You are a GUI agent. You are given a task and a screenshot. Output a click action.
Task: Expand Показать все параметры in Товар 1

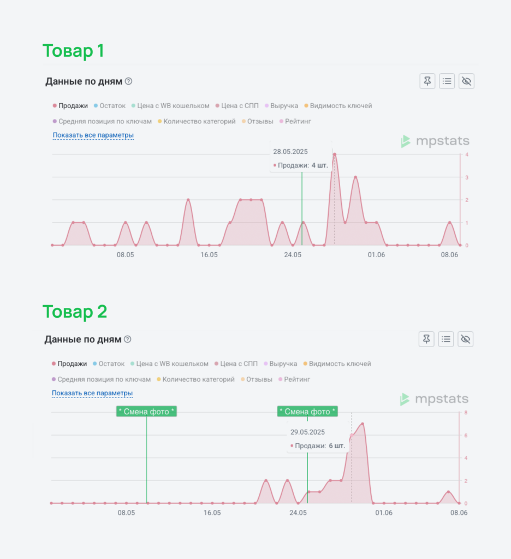point(93,135)
